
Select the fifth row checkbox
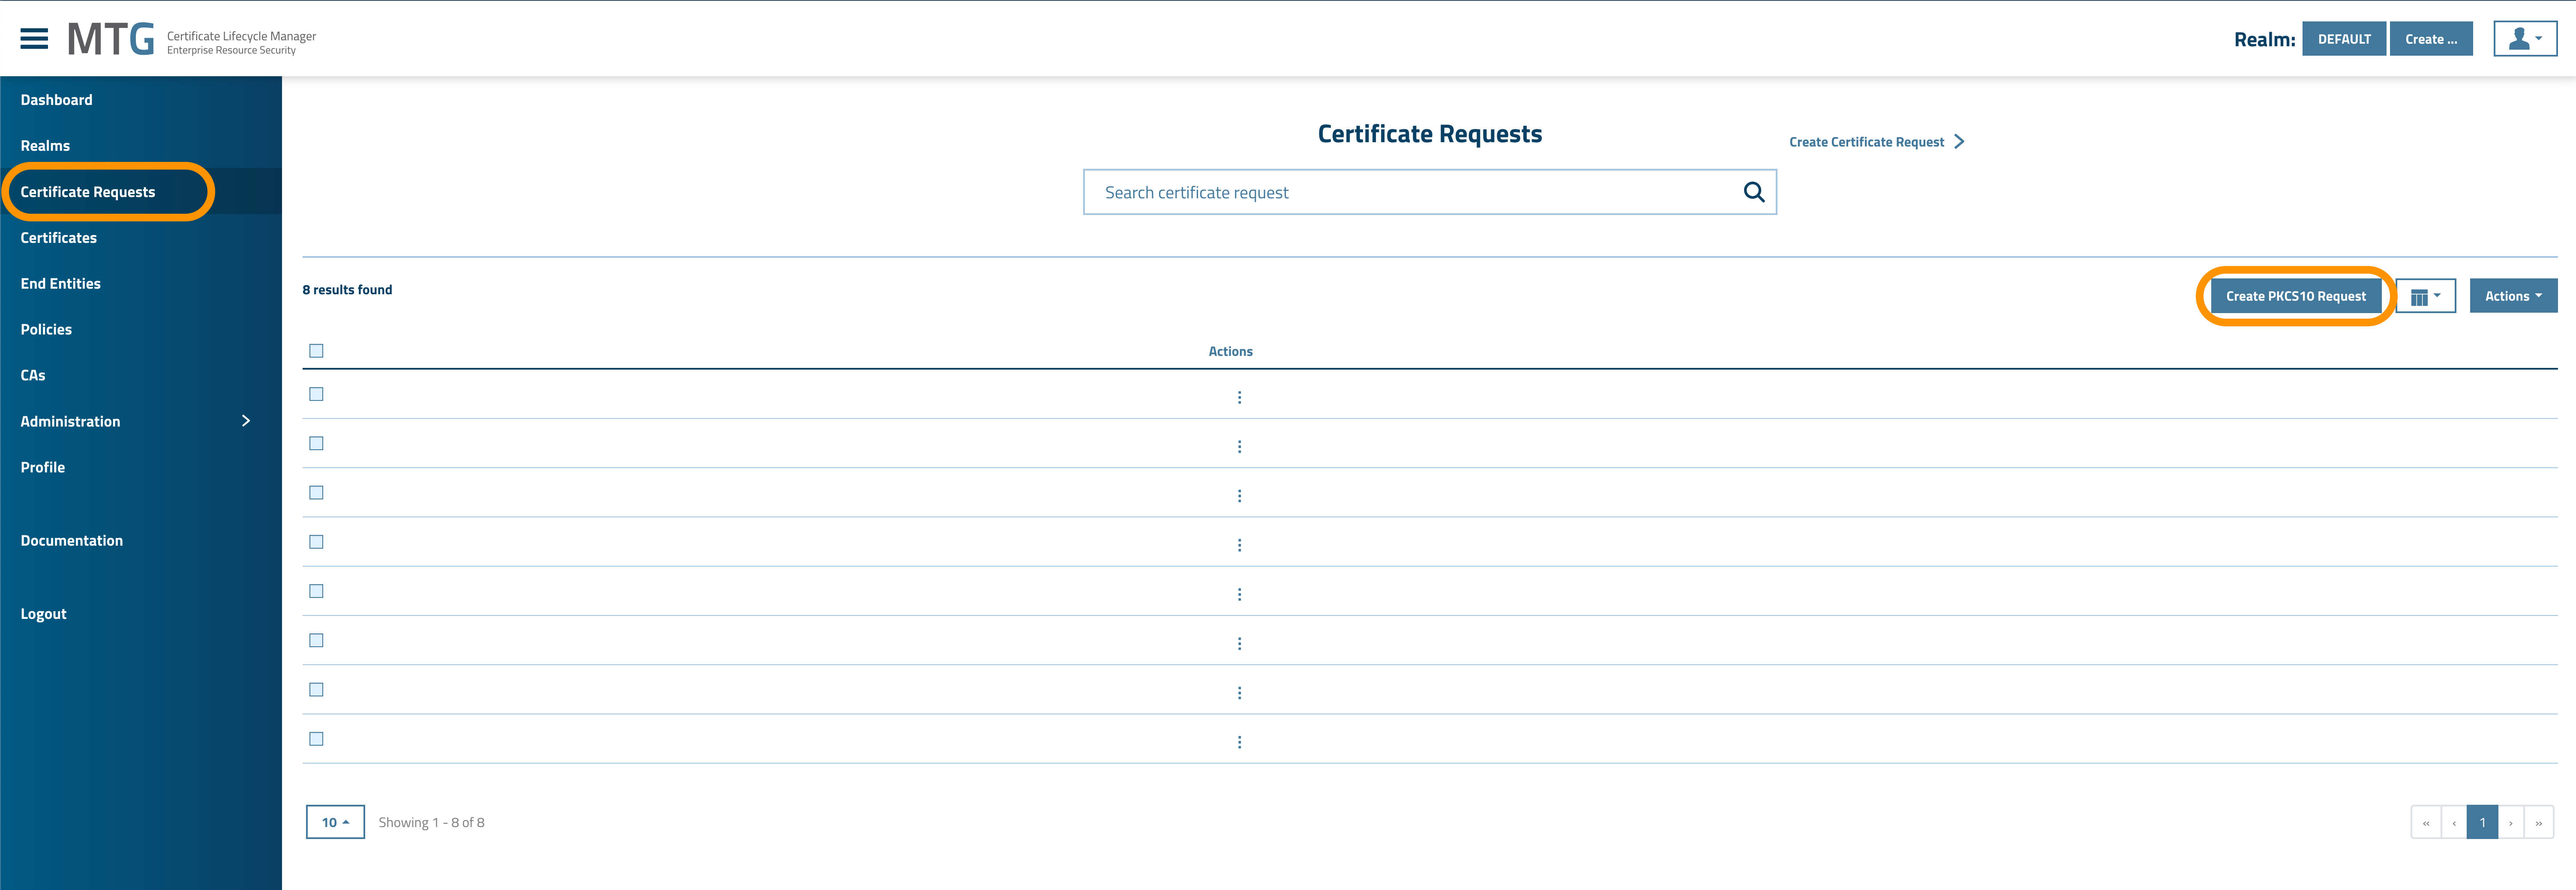(x=316, y=591)
